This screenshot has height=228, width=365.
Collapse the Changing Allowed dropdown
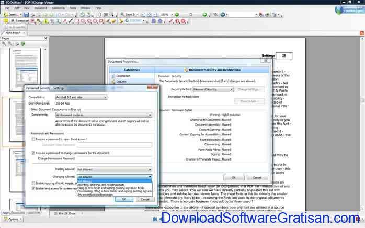(115, 177)
